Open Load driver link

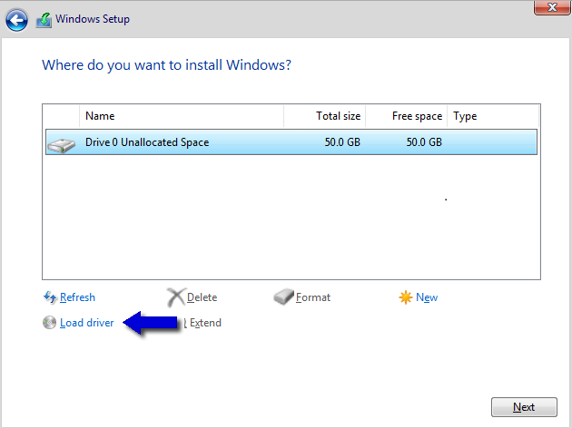(x=87, y=323)
